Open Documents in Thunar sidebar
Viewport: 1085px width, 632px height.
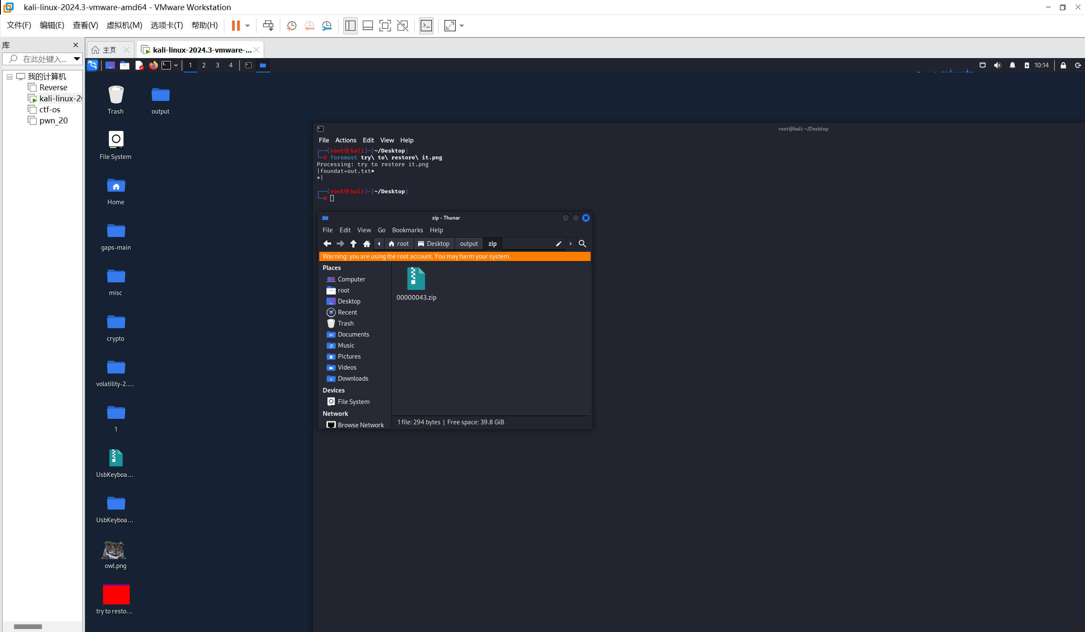[353, 334]
